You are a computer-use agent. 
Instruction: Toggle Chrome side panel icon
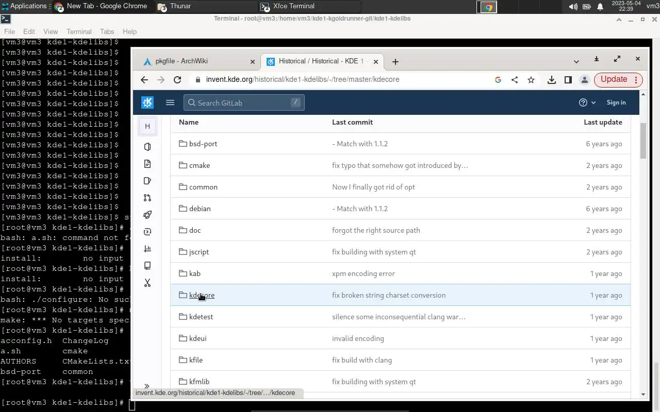point(568,80)
